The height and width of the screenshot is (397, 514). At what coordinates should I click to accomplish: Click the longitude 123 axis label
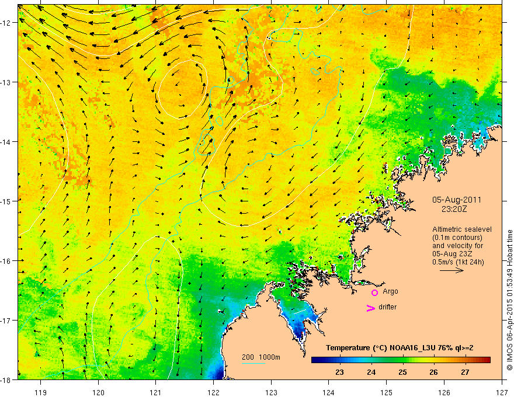pyautogui.click(x=271, y=392)
